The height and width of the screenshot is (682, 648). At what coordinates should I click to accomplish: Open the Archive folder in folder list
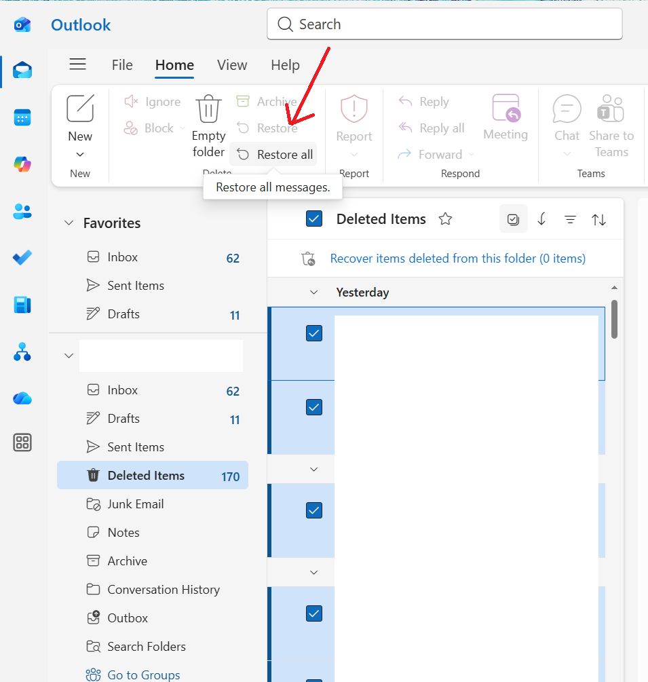click(x=153, y=561)
